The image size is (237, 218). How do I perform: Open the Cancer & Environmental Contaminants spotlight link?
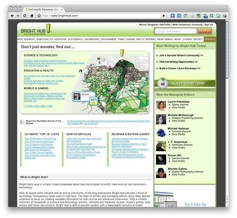108,122
